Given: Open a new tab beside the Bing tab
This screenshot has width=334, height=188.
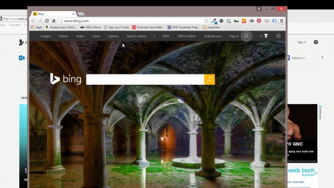Looking at the screenshot, I should (x=81, y=14).
